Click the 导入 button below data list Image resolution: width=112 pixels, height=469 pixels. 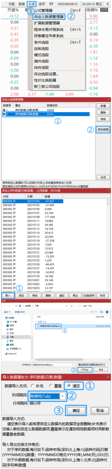(8, 296)
